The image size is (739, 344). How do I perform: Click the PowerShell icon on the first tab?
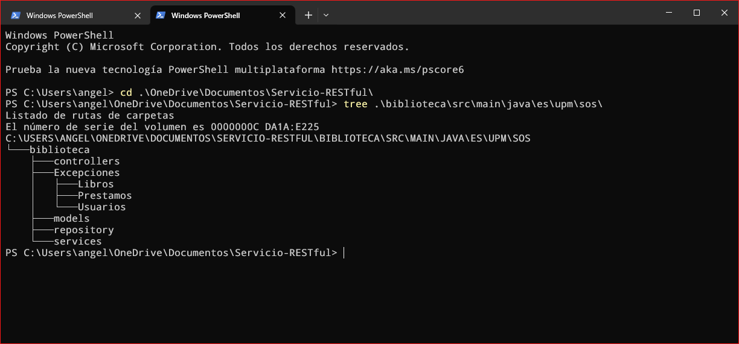(15, 15)
